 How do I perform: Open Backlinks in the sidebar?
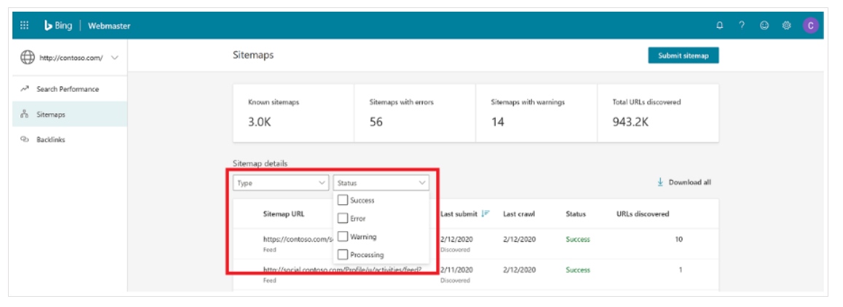[70, 139]
